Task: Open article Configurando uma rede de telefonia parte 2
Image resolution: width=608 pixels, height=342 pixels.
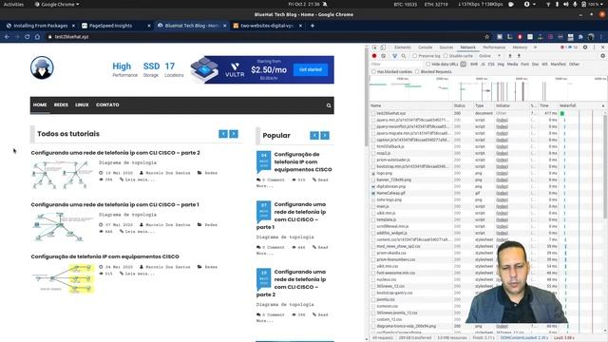Action: [116, 153]
